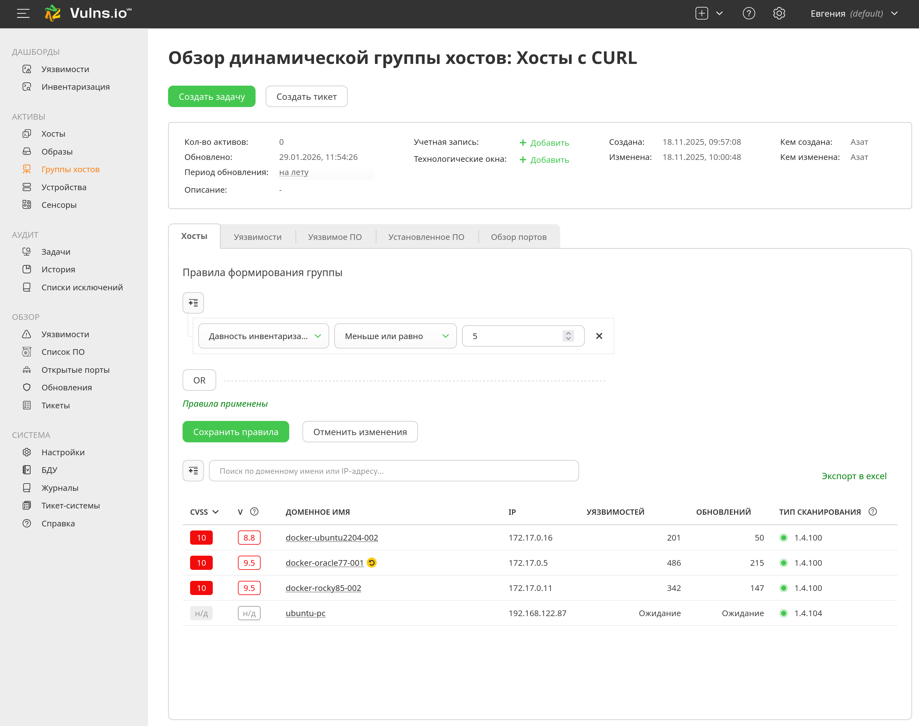Click the help question mark in header
This screenshot has width=919, height=726.
tap(749, 14)
